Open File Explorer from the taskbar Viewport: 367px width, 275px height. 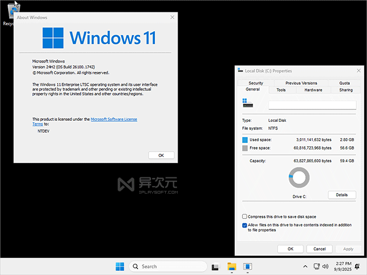(232, 266)
